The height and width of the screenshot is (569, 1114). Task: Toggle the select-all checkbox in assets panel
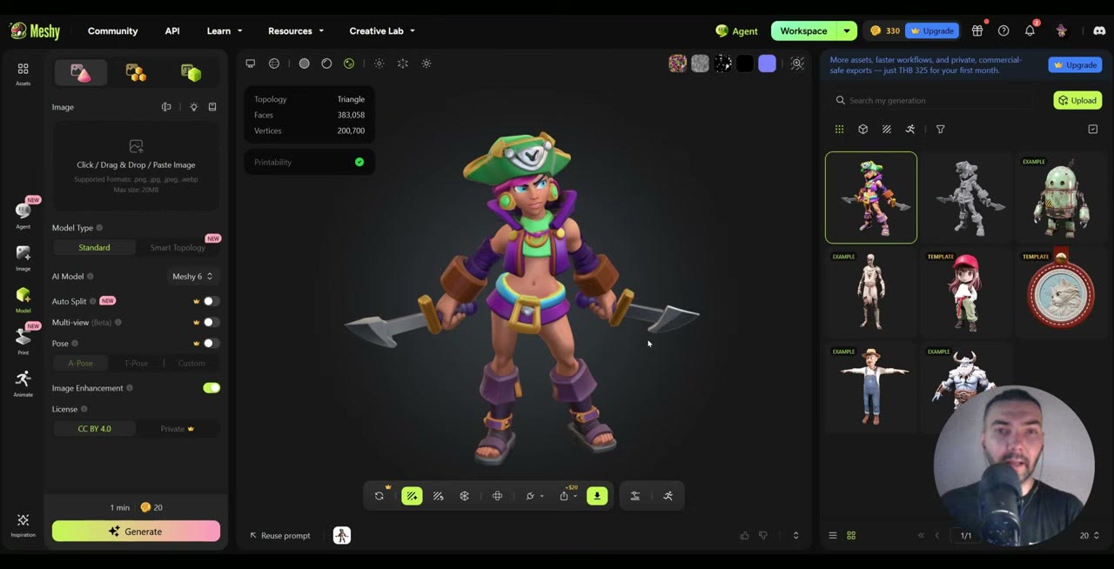click(x=1093, y=129)
